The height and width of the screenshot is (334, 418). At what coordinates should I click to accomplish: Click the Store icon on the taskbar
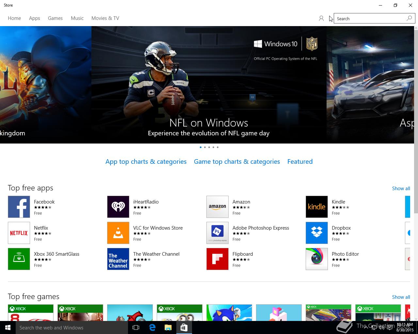[184, 327]
